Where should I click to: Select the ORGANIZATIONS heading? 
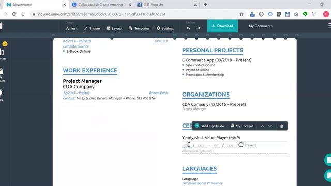click(206, 95)
